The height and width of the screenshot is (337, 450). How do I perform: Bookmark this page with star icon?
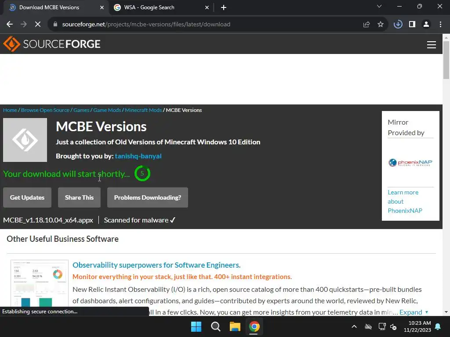381,25
